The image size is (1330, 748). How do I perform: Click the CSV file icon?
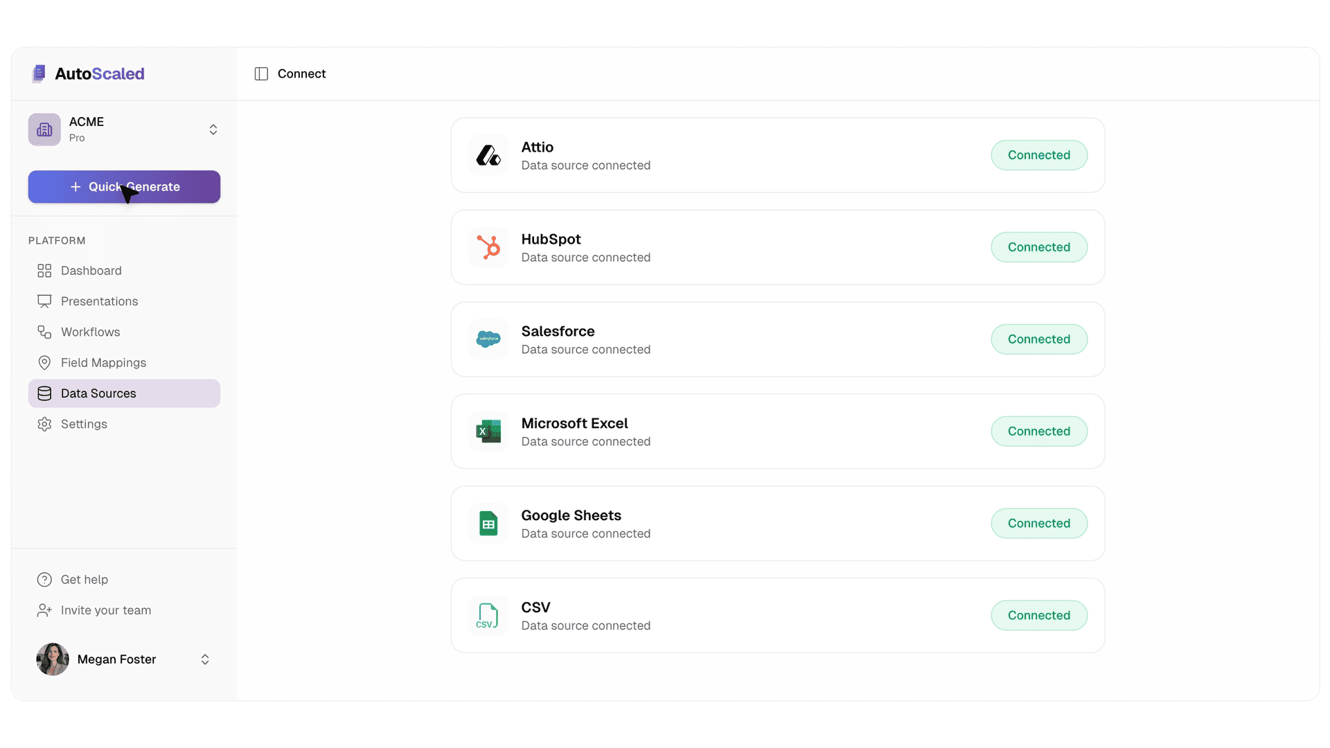(x=488, y=616)
